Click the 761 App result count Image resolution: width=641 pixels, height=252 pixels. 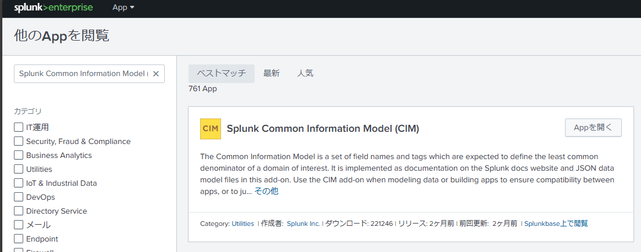coord(203,89)
